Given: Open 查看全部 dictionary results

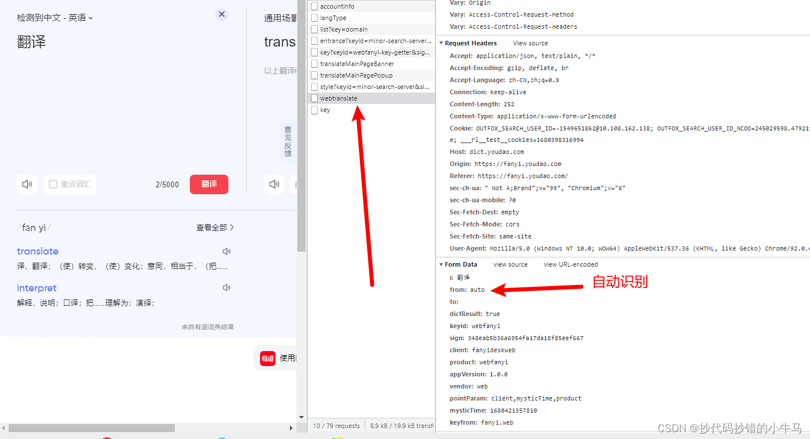Looking at the screenshot, I should coord(215,228).
